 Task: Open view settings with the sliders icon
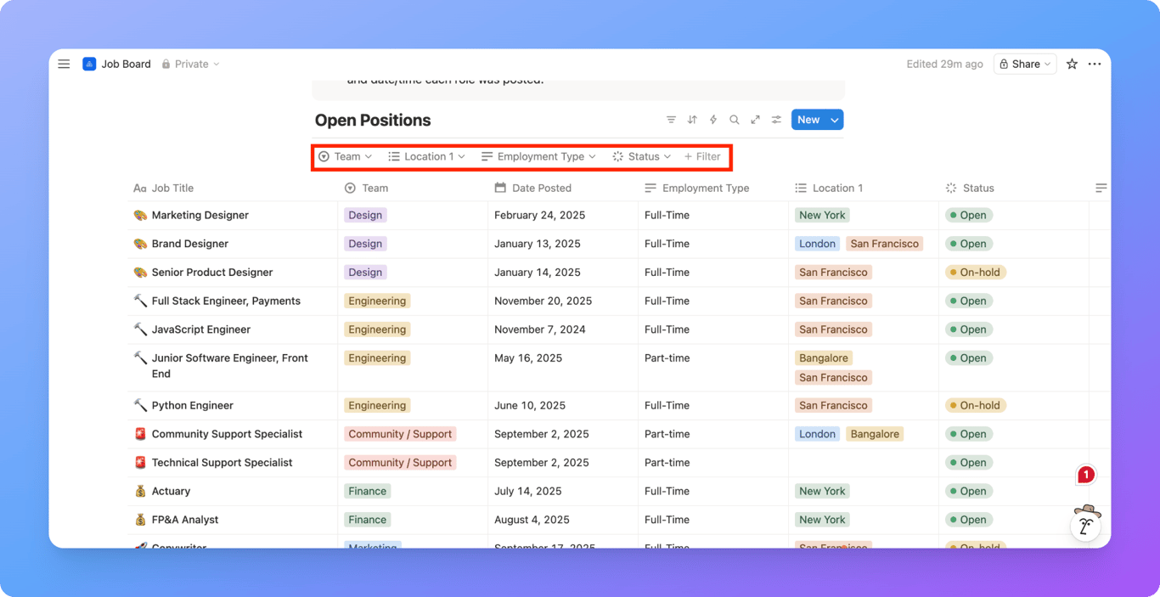point(776,120)
